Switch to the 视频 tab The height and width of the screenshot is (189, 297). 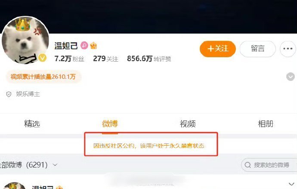(188, 124)
